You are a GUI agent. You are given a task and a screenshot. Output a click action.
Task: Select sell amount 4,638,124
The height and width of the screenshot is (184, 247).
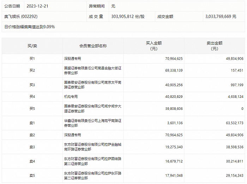coord(236,97)
